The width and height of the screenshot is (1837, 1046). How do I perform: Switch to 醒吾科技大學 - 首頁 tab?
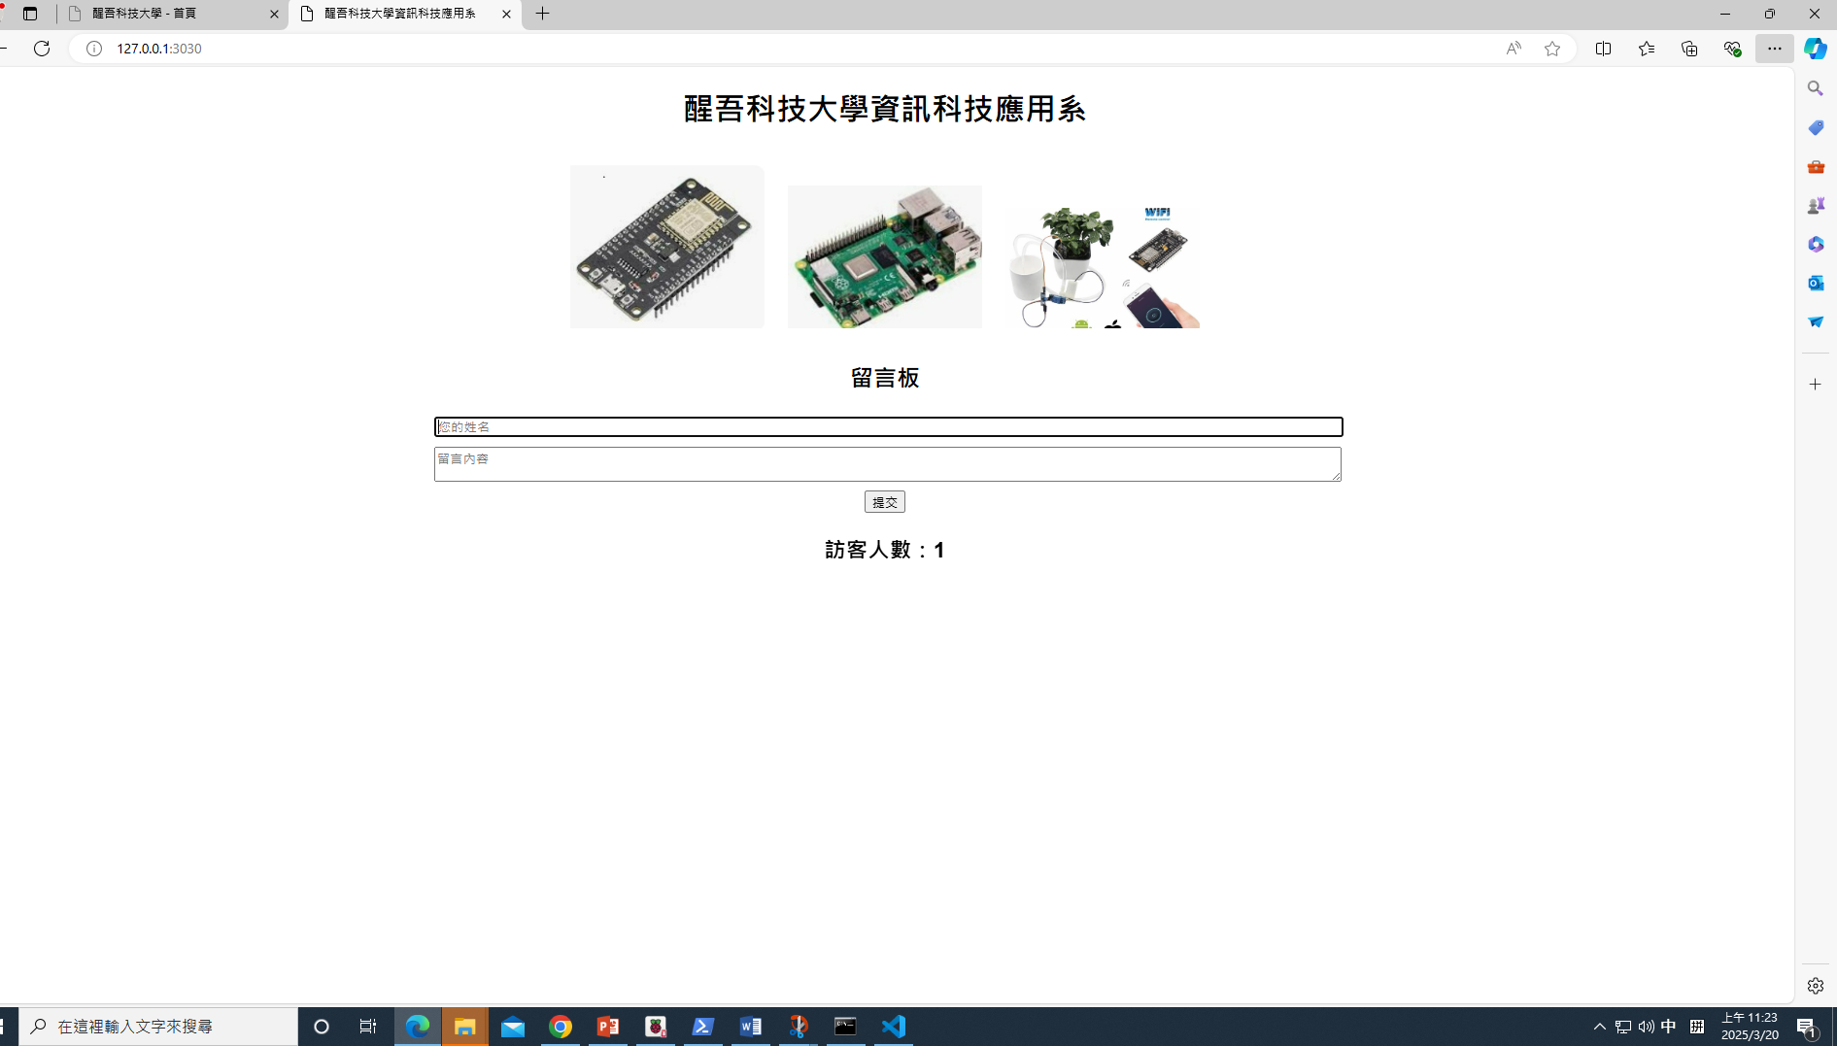pos(170,14)
